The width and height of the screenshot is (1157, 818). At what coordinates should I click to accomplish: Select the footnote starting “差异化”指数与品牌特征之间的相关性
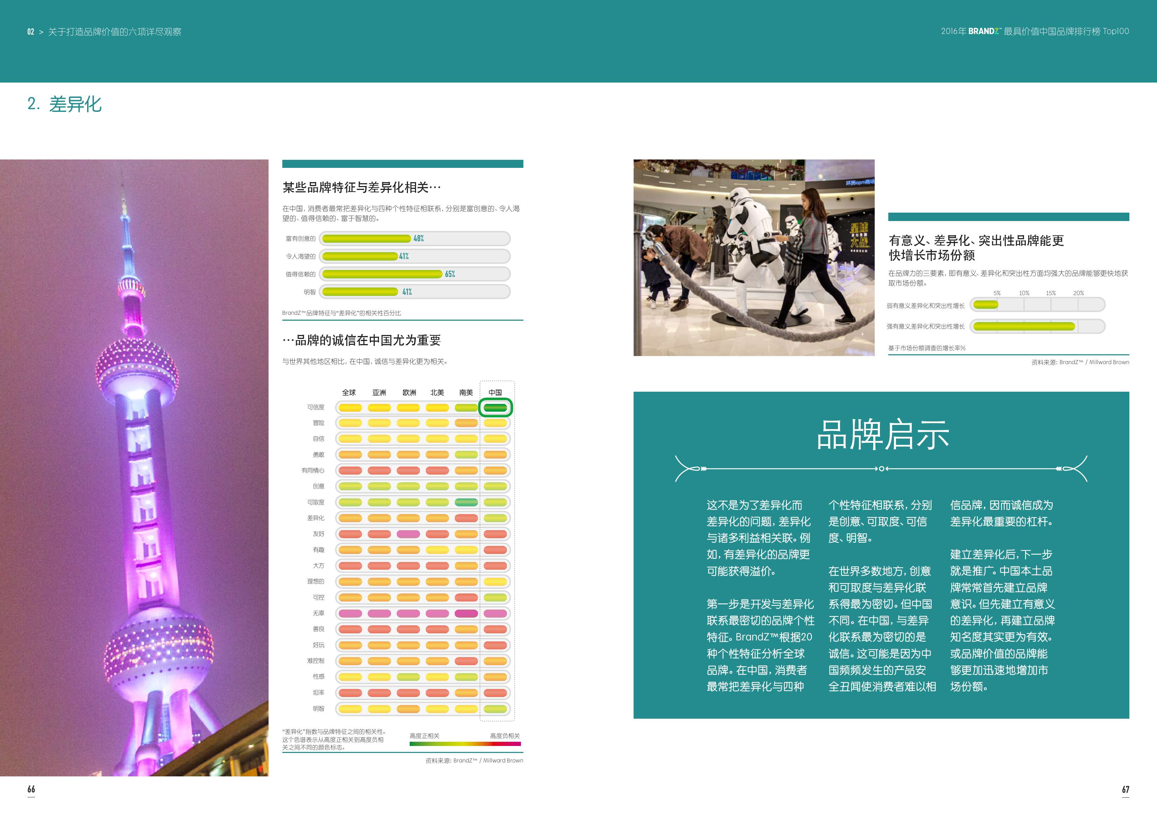(x=333, y=739)
